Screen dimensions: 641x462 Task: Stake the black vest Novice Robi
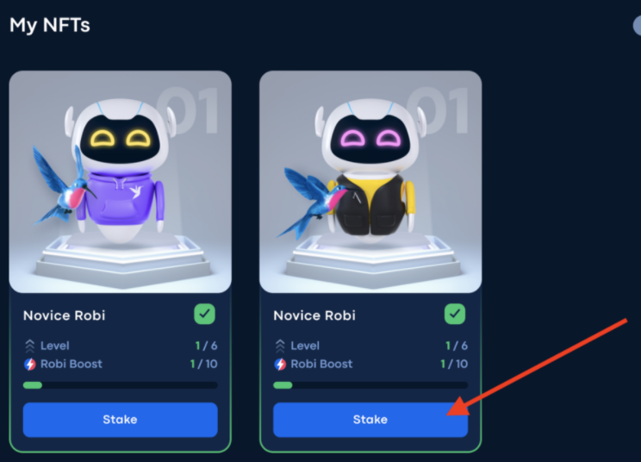[x=370, y=420]
